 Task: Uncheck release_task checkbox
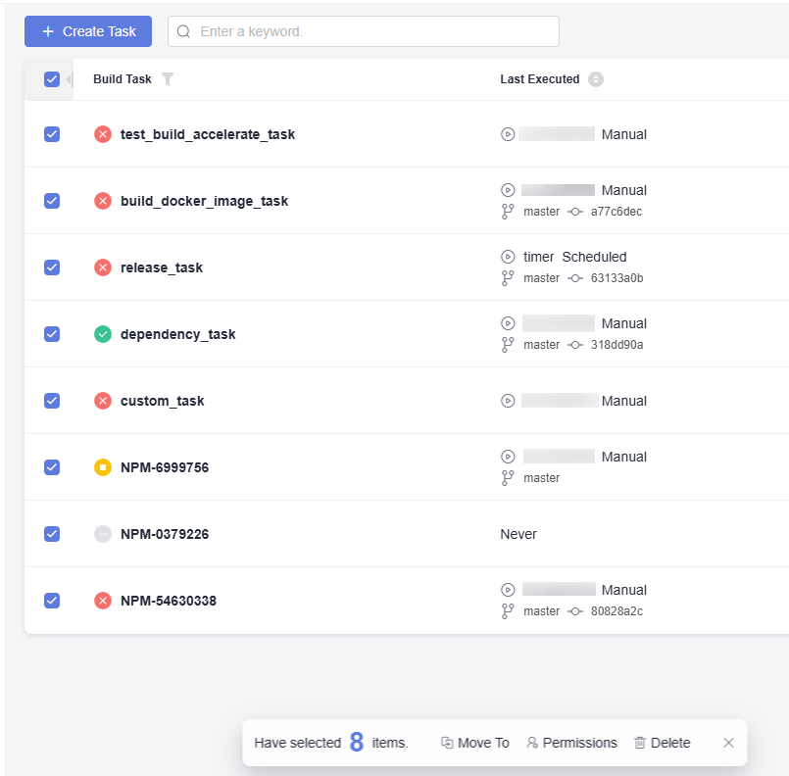point(52,267)
